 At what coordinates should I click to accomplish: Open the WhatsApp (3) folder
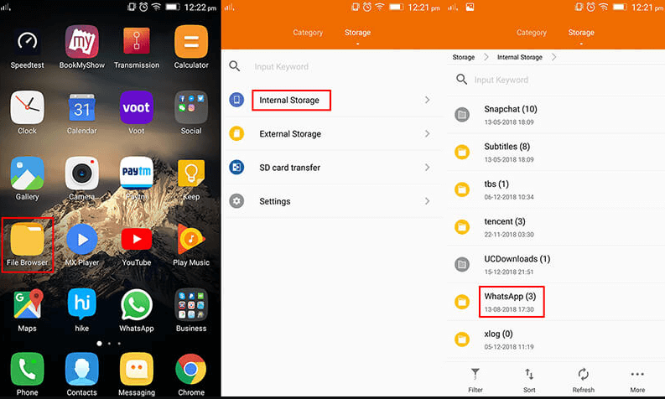pyautogui.click(x=556, y=302)
